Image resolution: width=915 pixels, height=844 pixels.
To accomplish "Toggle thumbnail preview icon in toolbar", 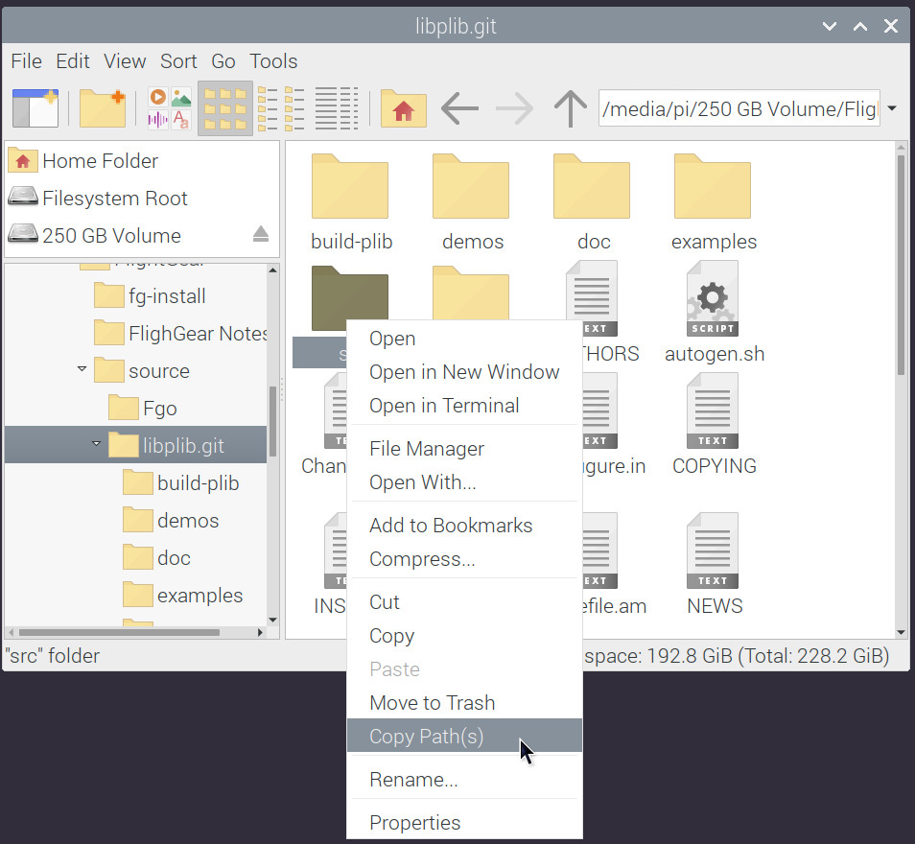I will (169, 108).
